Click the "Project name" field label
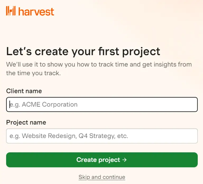The width and height of the screenshot is (203, 184). tap(26, 122)
